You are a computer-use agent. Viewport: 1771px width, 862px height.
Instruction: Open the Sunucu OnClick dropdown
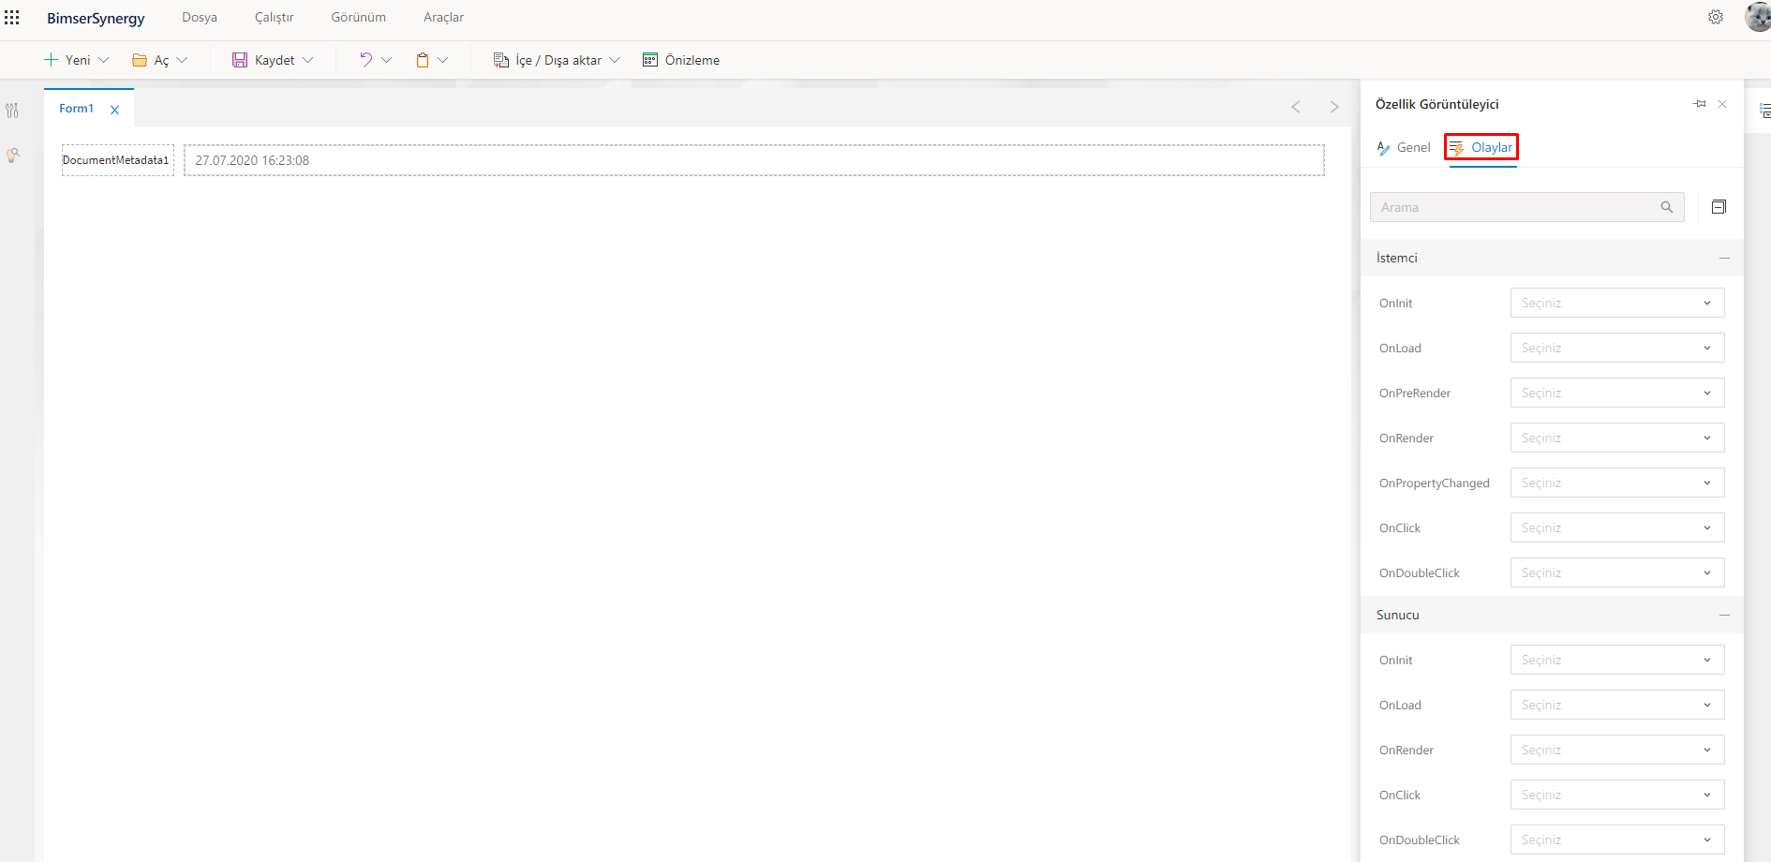point(1617,795)
